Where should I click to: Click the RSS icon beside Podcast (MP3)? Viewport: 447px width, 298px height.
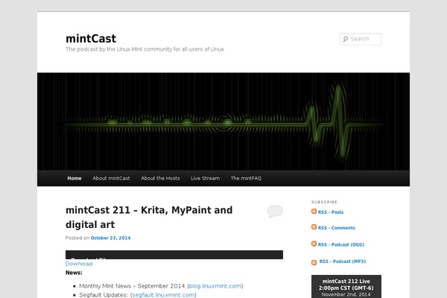(314, 263)
